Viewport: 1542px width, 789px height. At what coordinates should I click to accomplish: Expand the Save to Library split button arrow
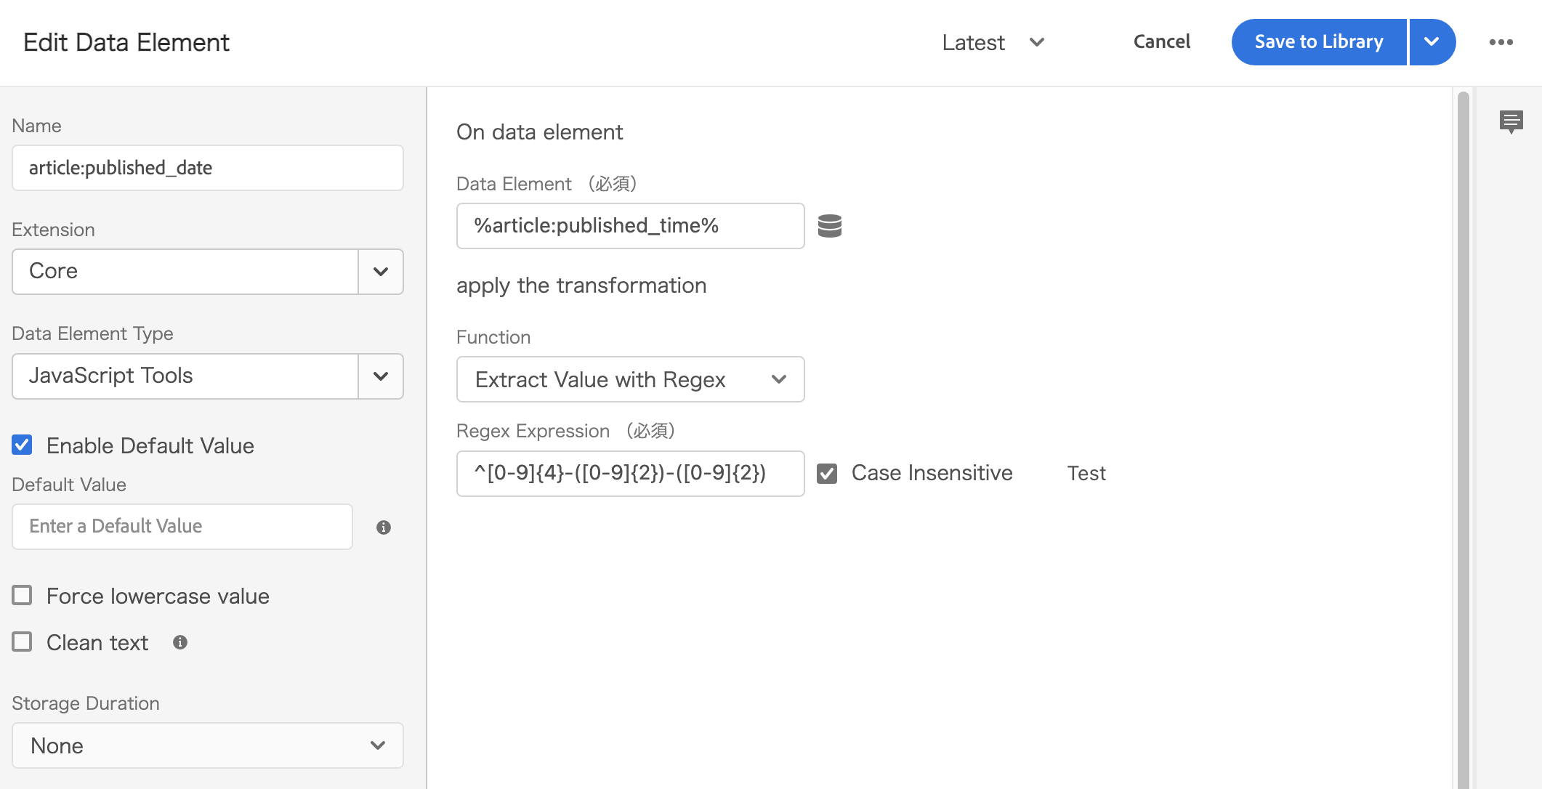(1431, 42)
